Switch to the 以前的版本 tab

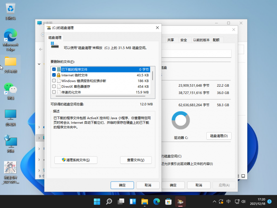pos(200,40)
